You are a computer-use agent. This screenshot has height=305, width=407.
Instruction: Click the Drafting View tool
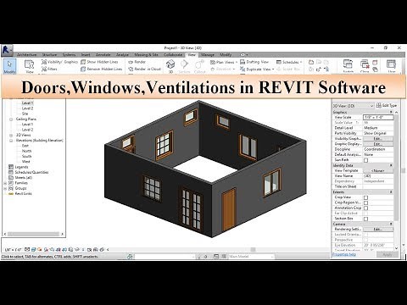tap(254, 62)
